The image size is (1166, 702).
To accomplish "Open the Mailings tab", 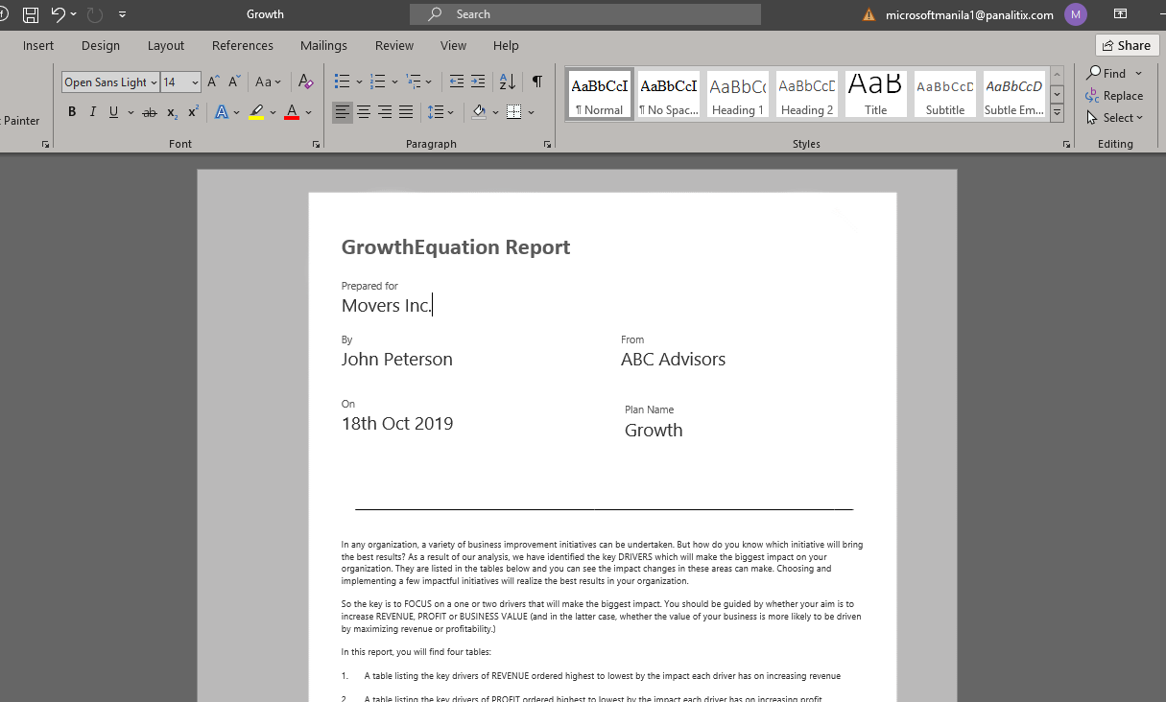I will click(323, 45).
